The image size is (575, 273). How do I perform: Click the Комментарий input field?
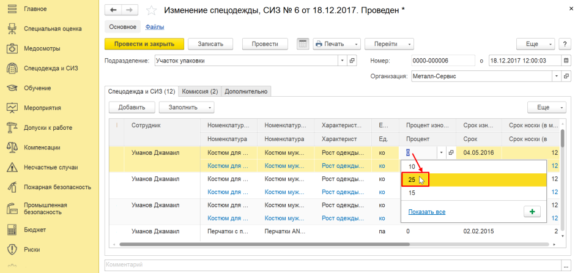pyautogui.click(x=333, y=264)
